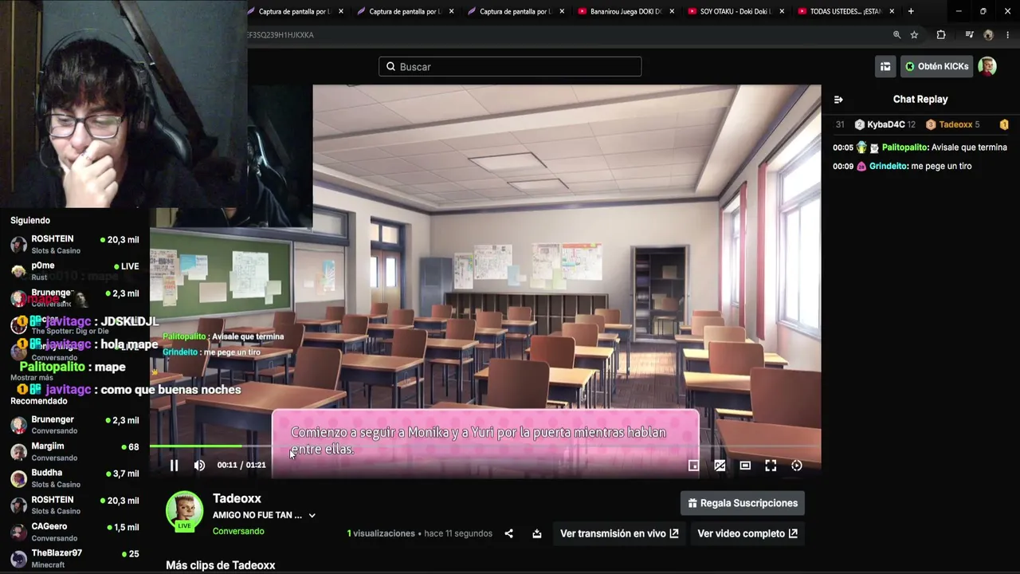Click Regala Suscripciones button

click(743, 503)
